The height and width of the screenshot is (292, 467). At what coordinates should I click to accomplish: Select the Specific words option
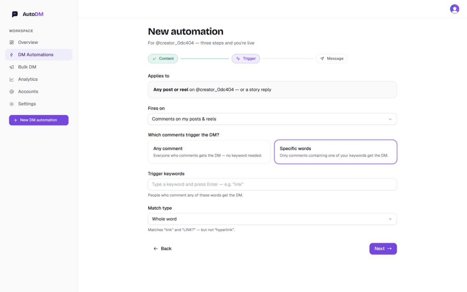(336, 152)
